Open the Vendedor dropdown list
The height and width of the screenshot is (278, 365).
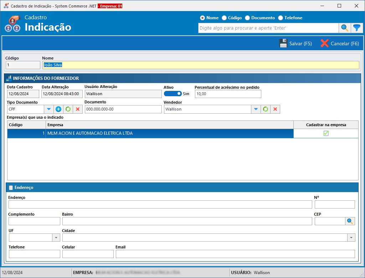point(256,109)
